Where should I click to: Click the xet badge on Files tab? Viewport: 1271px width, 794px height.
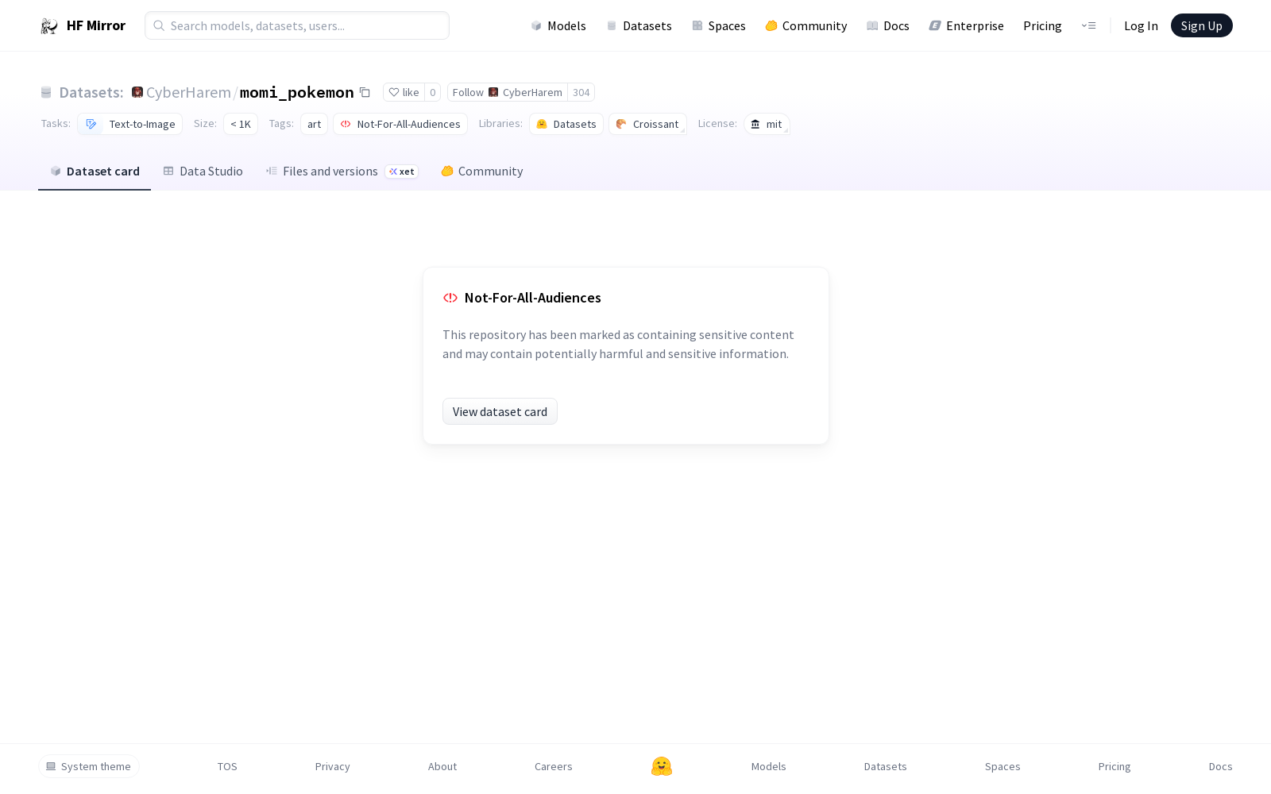402,172
